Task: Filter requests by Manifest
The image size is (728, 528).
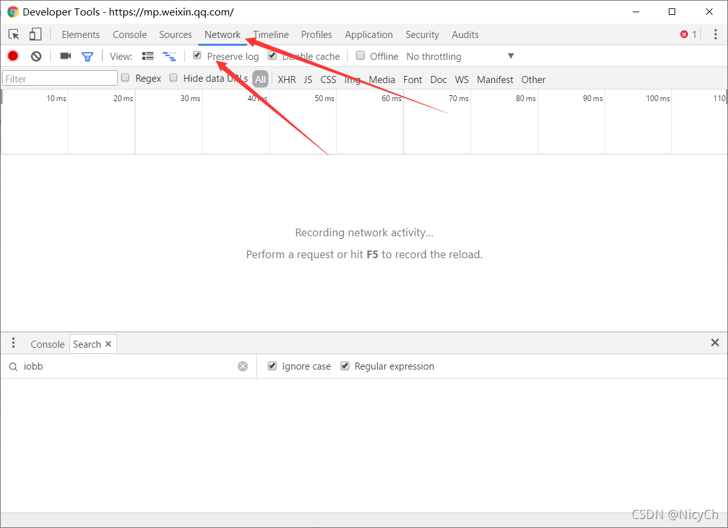Action: pyautogui.click(x=495, y=79)
